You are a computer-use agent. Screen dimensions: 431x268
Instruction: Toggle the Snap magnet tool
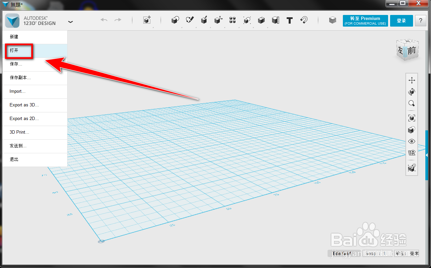pyautogui.click(x=304, y=20)
